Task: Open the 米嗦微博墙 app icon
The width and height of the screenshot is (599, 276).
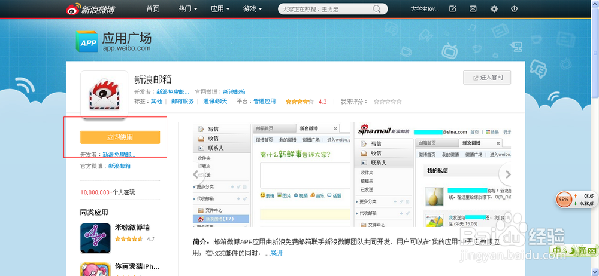Action: (95, 238)
